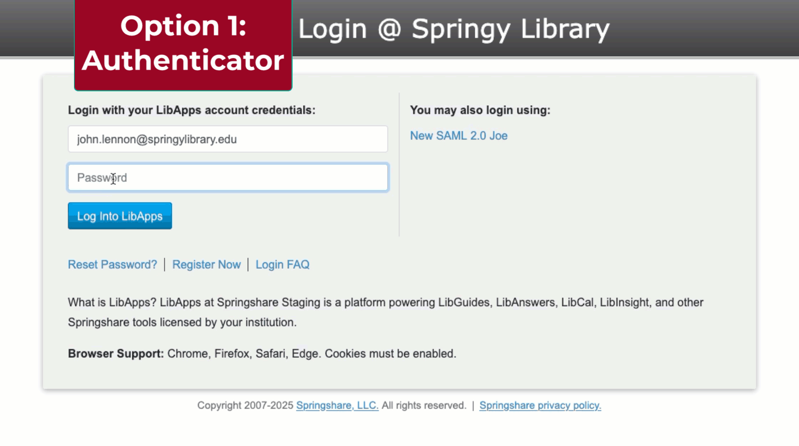The width and height of the screenshot is (799, 446).
Task: Click the LibApps account credentials label
Action: [191, 110]
